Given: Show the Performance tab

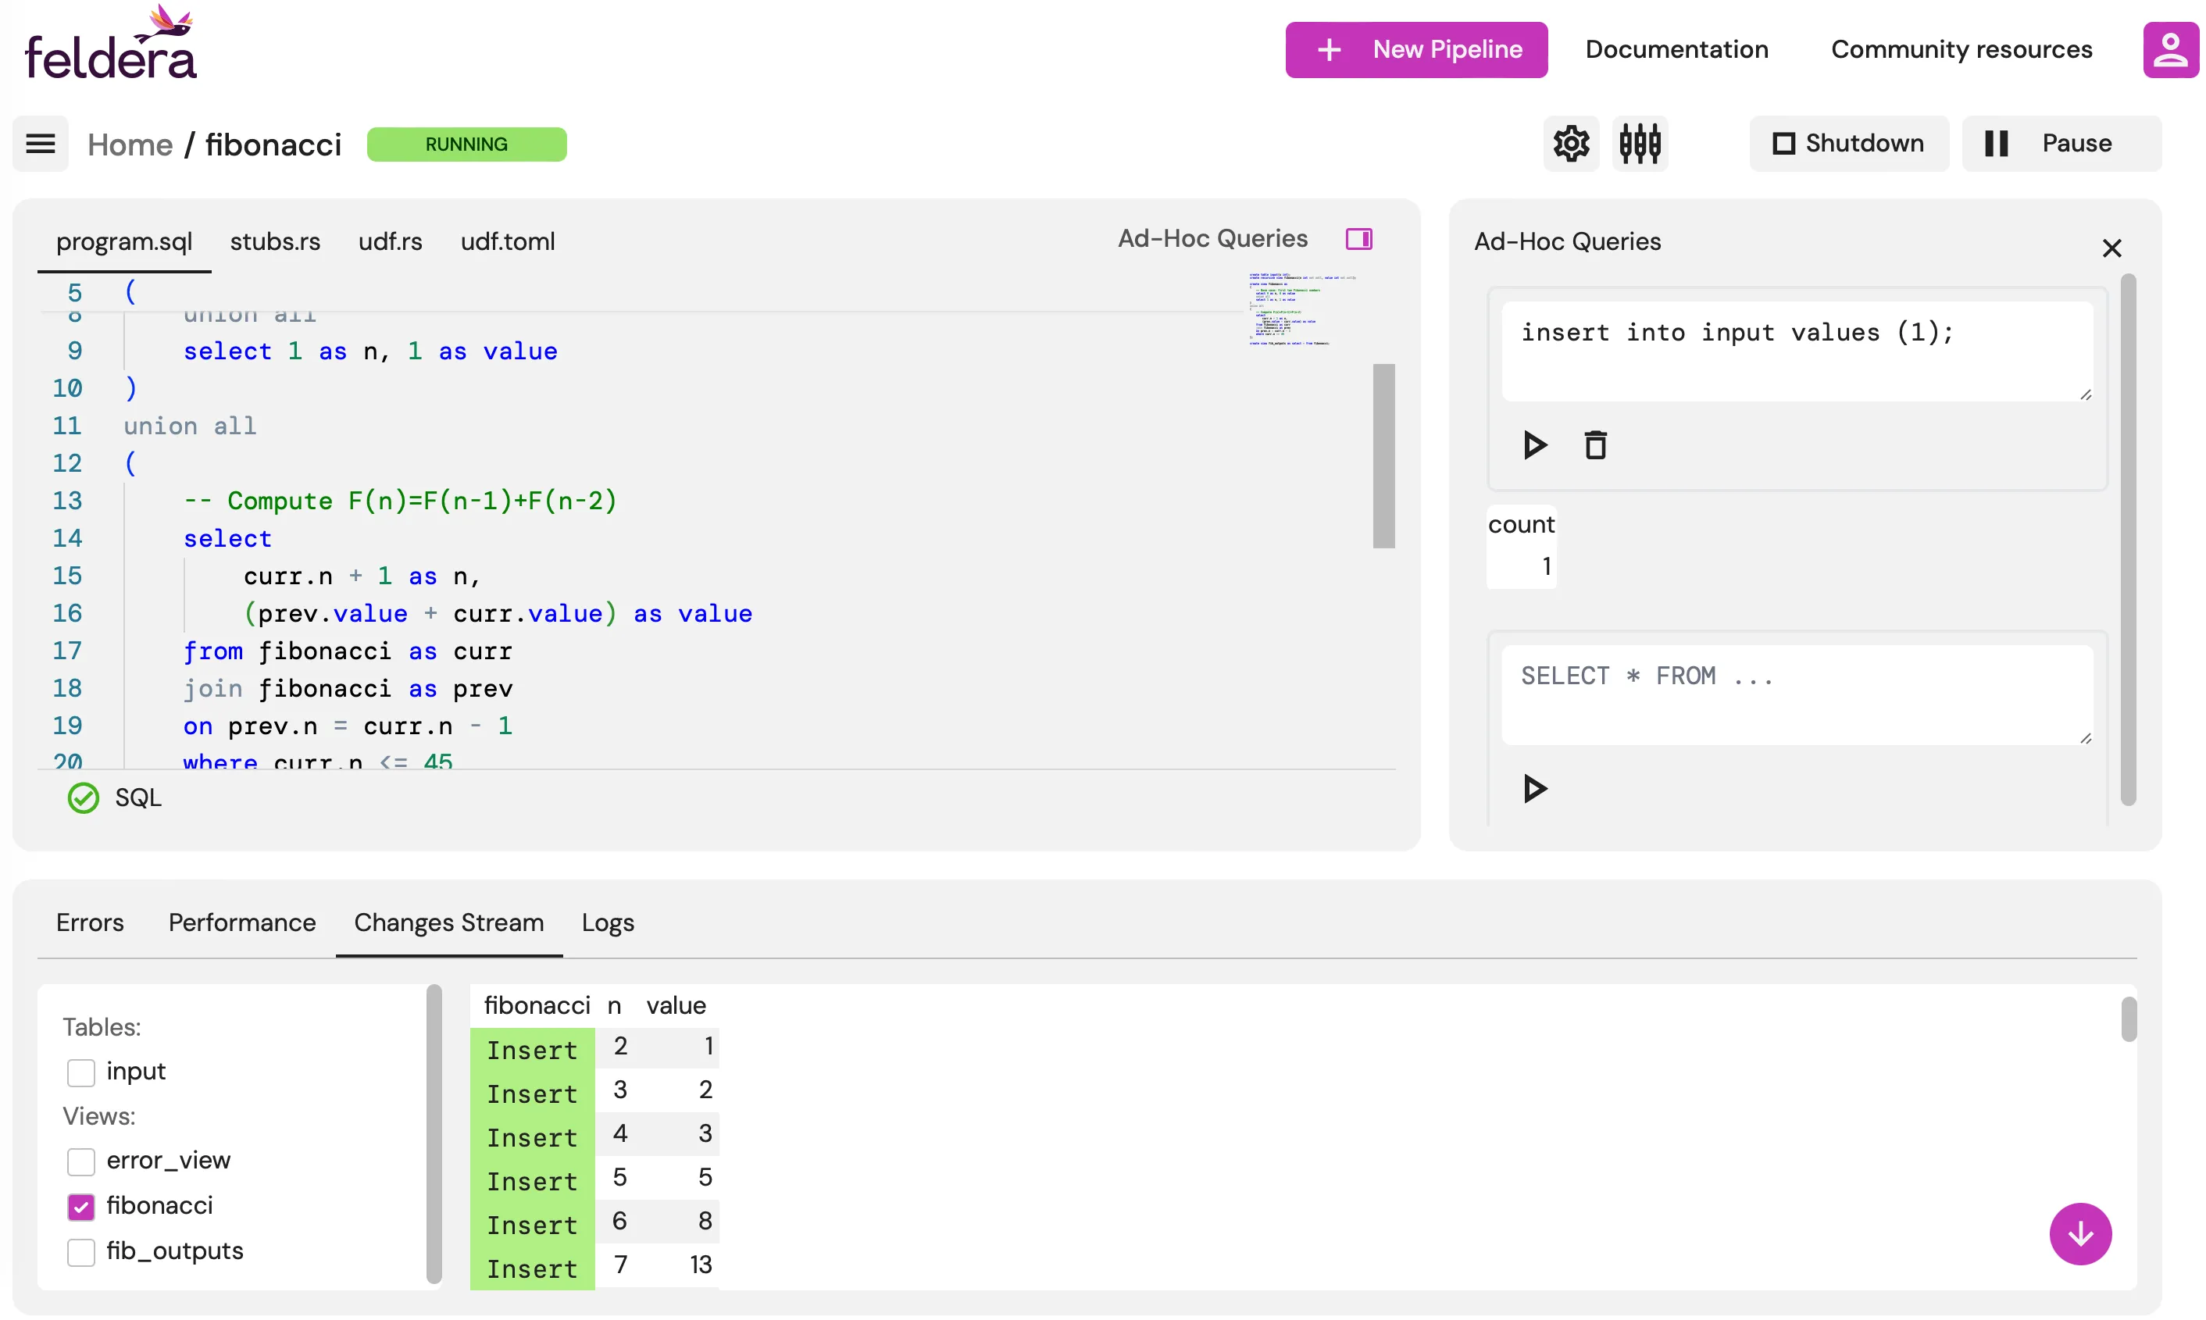Looking at the screenshot, I should click(242, 922).
